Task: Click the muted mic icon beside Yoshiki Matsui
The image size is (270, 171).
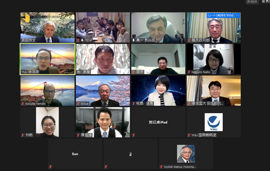Action: click(x=161, y=167)
